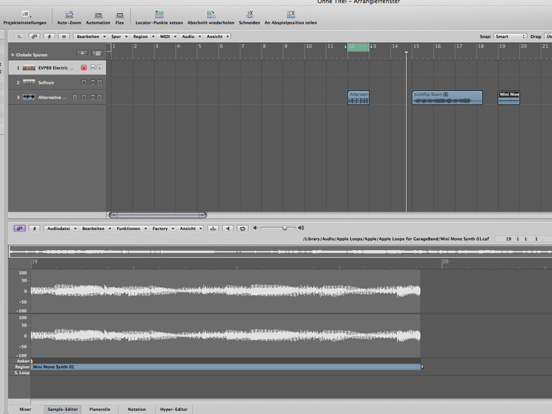The width and height of the screenshot is (552, 414).
Task: Solo the Alternative track
Action: pyautogui.click(x=100, y=97)
